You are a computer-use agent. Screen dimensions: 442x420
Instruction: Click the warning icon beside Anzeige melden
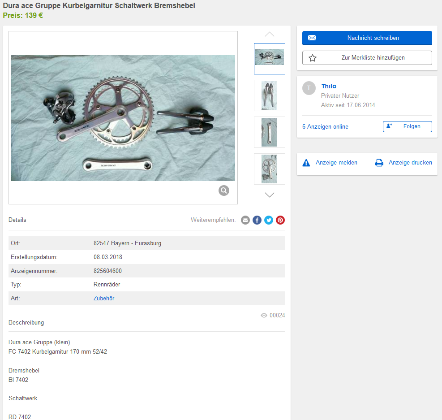(306, 163)
